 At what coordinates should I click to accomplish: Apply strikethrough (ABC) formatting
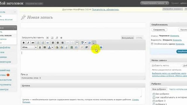[33, 43]
